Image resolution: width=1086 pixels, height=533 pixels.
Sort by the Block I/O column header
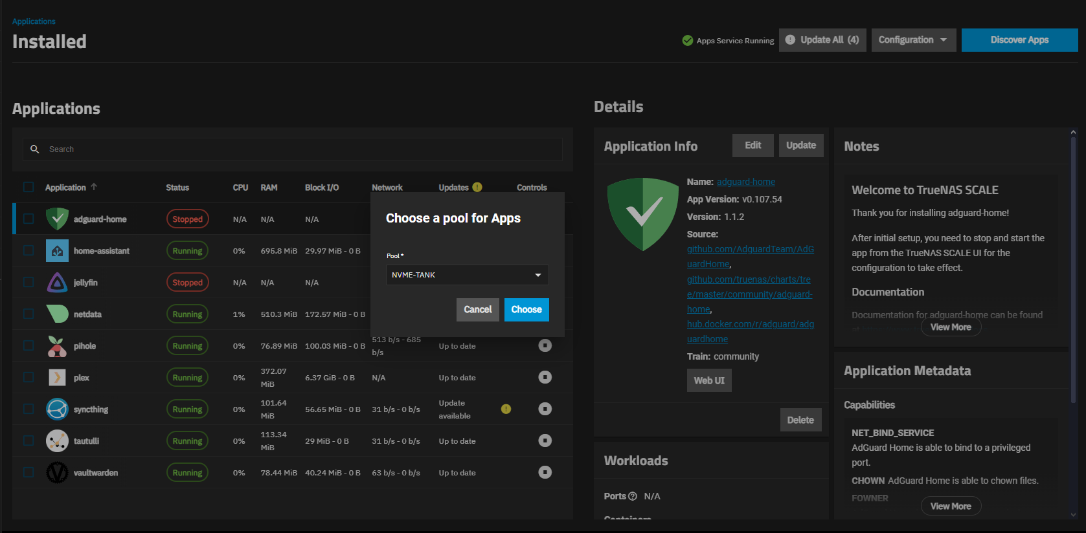point(322,188)
